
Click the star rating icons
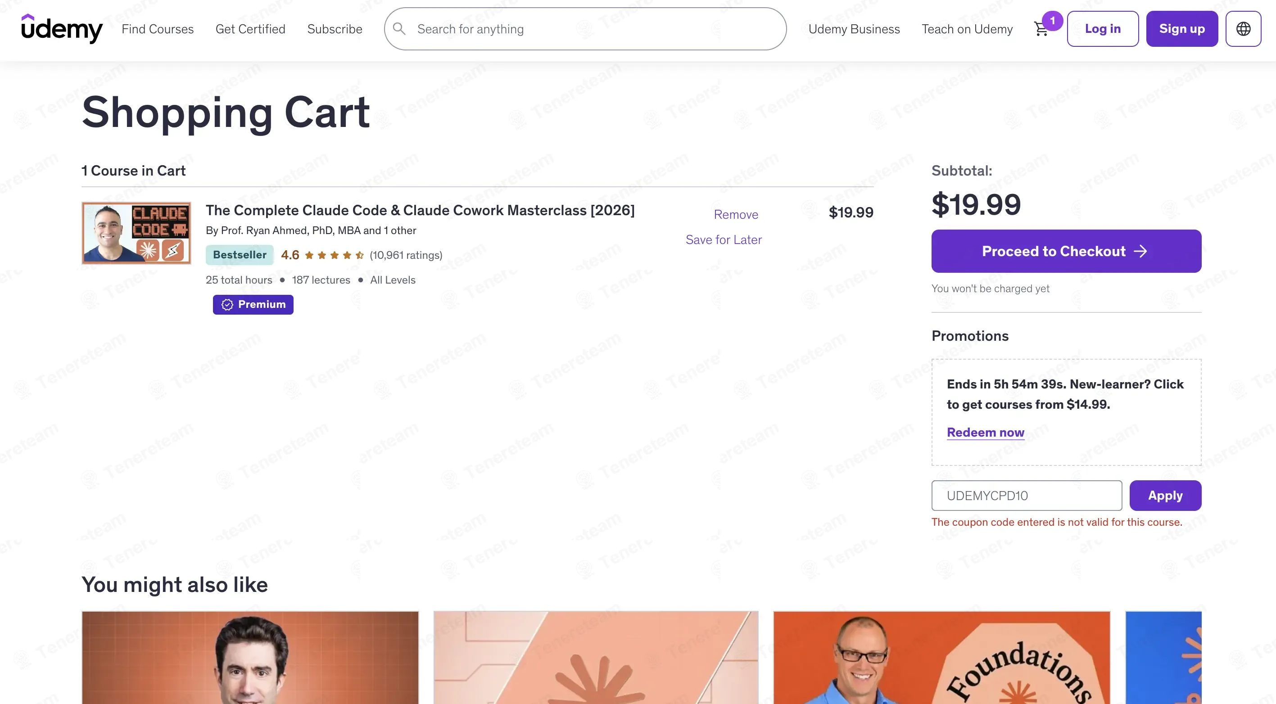point(335,255)
